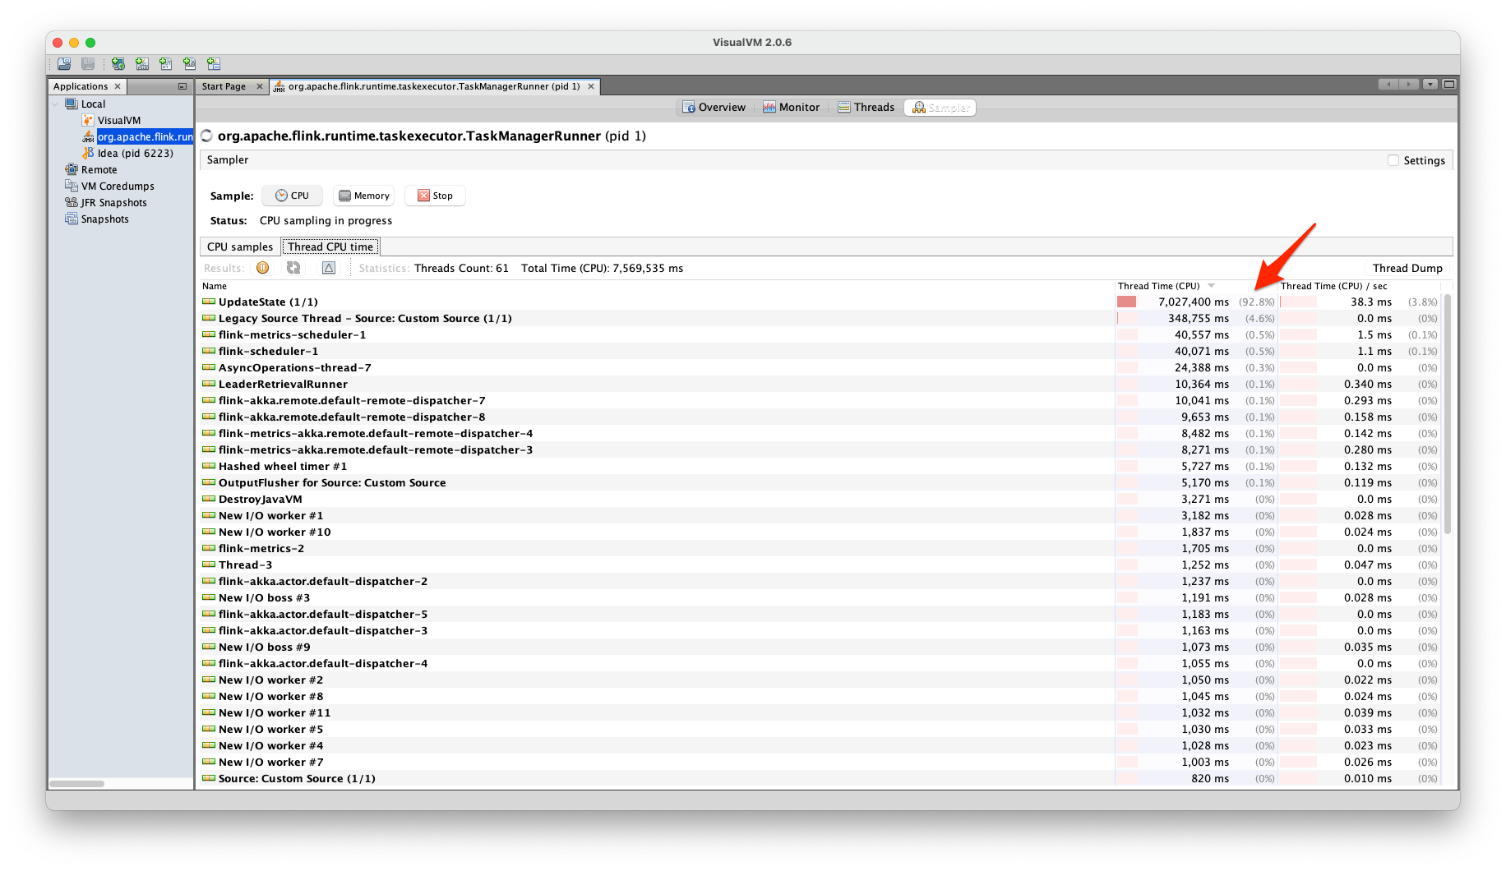The width and height of the screenshot is (1506, 871).
Task: Add a JMX connection from the toolbar
Action: (141, 63)
